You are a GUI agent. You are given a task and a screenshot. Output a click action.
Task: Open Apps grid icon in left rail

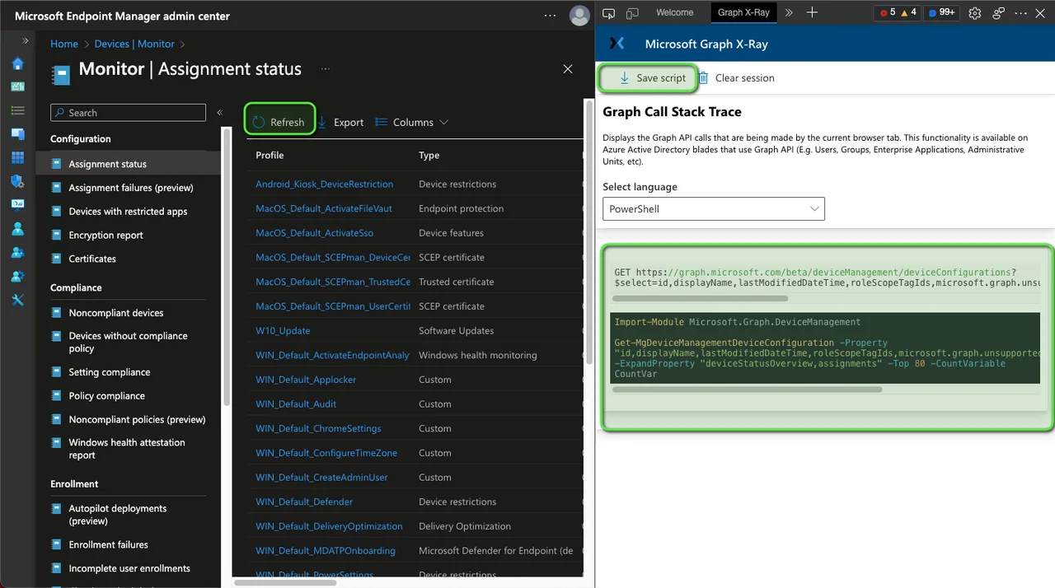coord(17,157)
